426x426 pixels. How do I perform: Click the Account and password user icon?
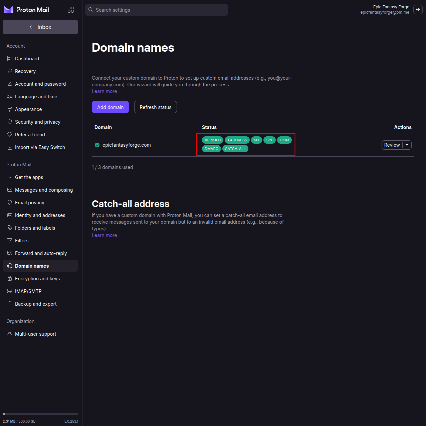[10, 84]
